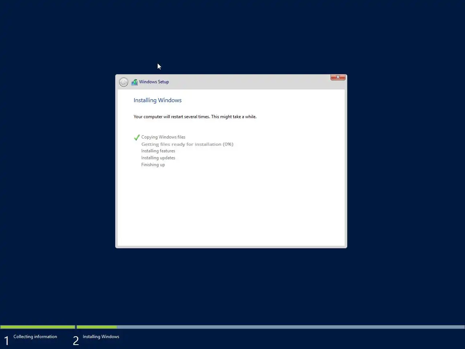Click the stage 2 progress bar
The width and height of the screenshot is (465, 349).
tap(271, 327)
